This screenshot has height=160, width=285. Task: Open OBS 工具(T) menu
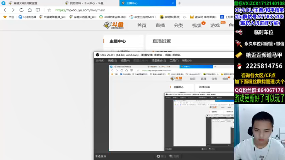(x=174, y=60)
